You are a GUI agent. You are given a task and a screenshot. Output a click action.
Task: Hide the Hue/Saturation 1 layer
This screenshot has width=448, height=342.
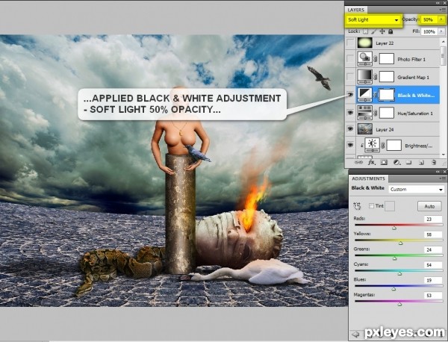click(350, 113)
